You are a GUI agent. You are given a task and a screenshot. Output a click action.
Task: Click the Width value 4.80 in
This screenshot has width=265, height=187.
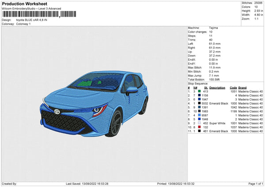258,15
